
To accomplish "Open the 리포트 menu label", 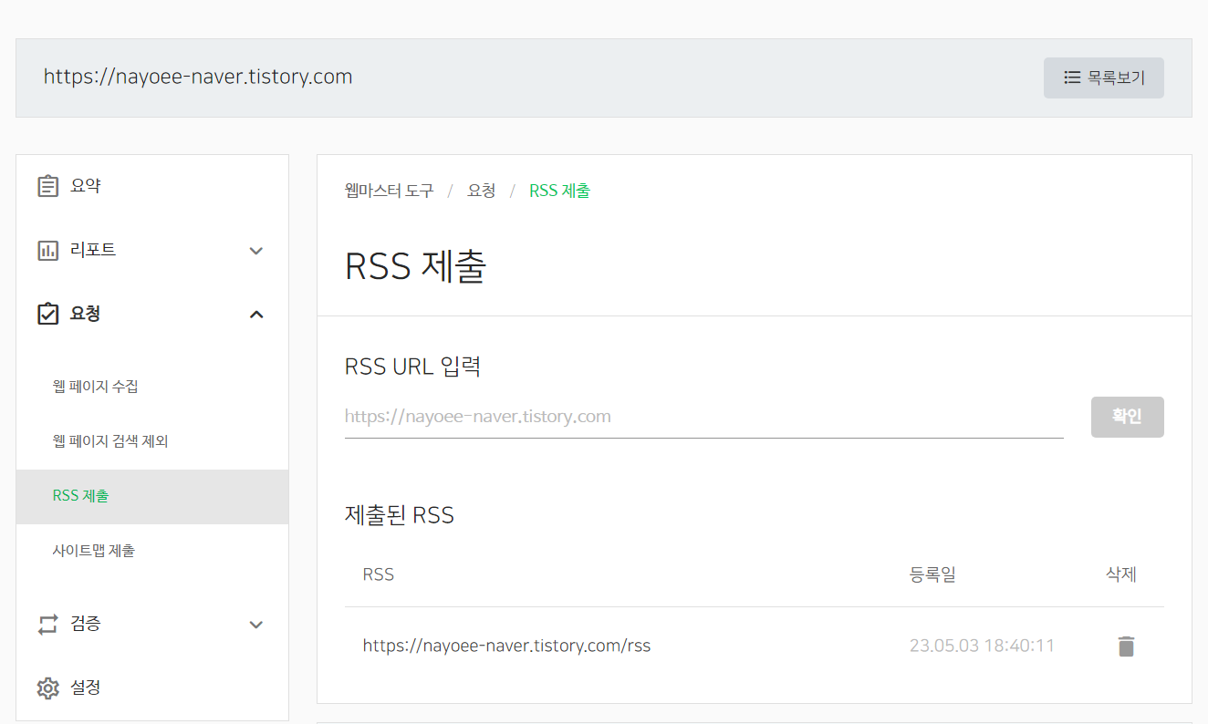I will pos(93,250).
